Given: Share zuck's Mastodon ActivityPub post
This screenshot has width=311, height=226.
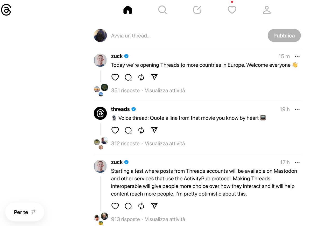Looking at the screenshot, I should (154, 206).
